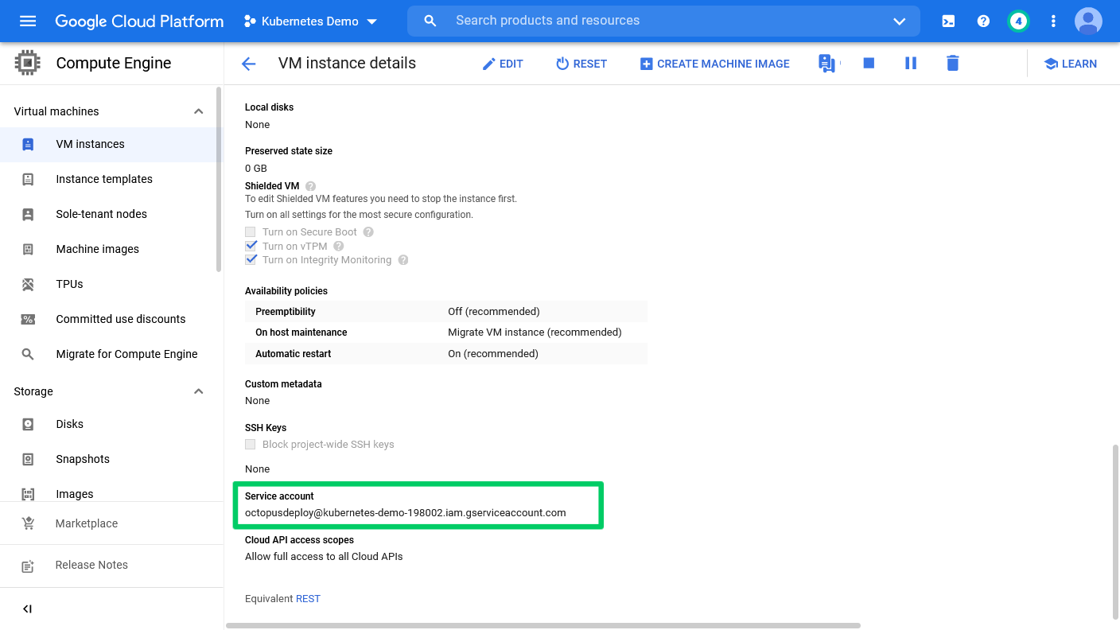
Task: Click the page vertical scrollbar
Action: click(x=1115, y=531)
